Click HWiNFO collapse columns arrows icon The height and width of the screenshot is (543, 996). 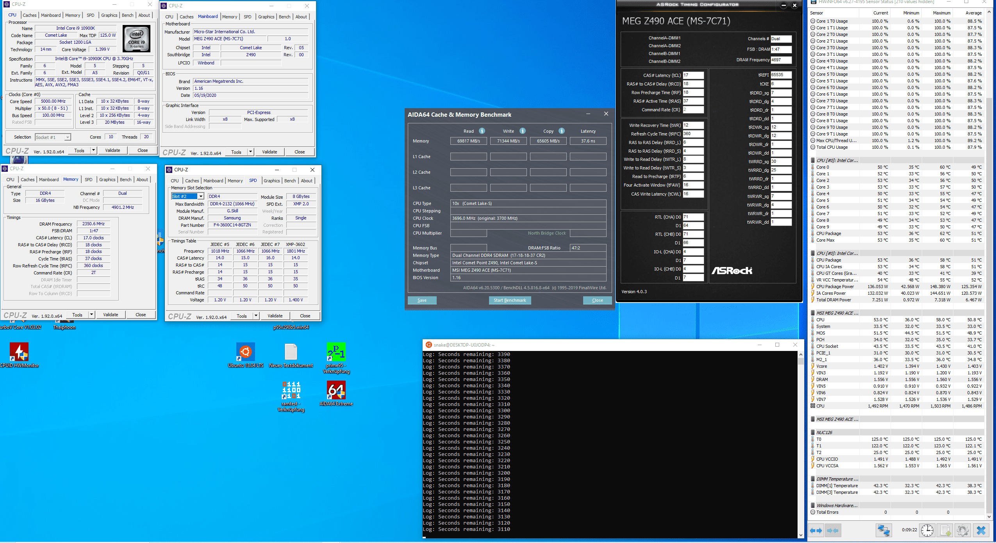click(x=833, y=531)
